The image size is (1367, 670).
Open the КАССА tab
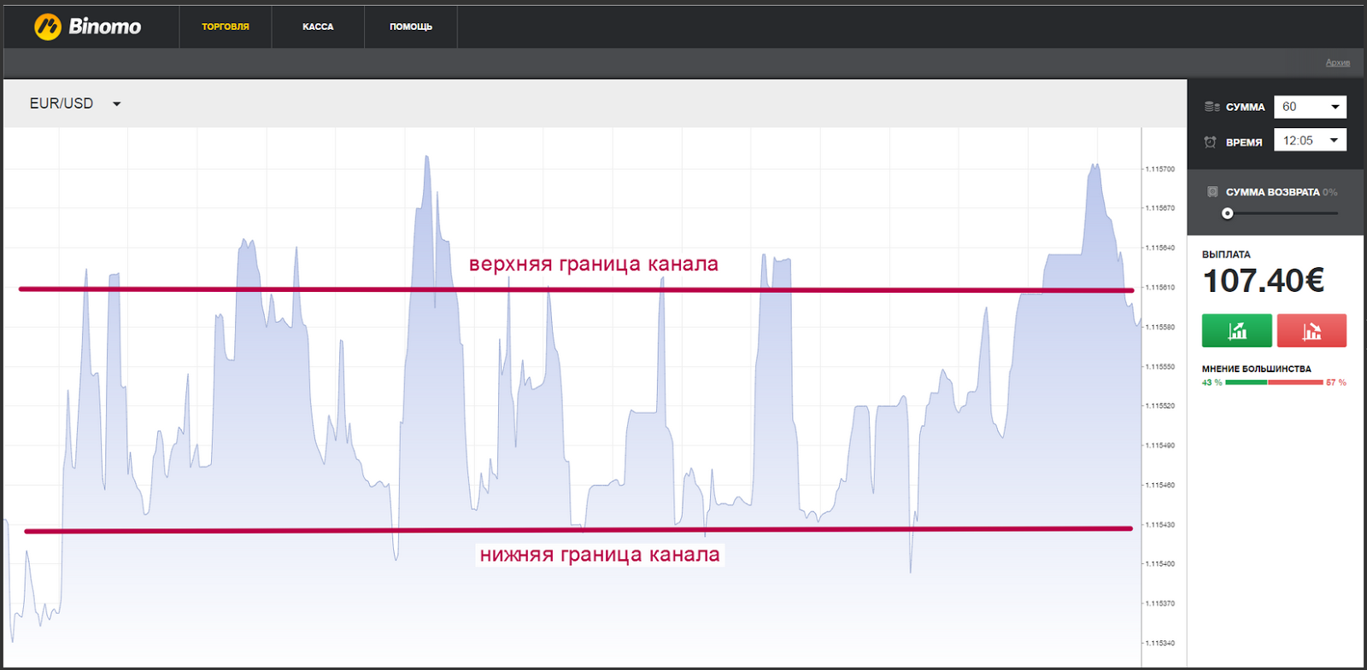pyautogui.click(x=318, y=26)
